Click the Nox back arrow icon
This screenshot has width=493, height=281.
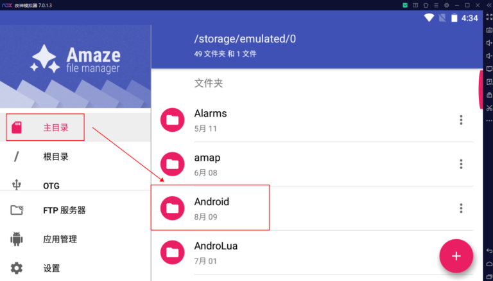click(x=489, y=251)
